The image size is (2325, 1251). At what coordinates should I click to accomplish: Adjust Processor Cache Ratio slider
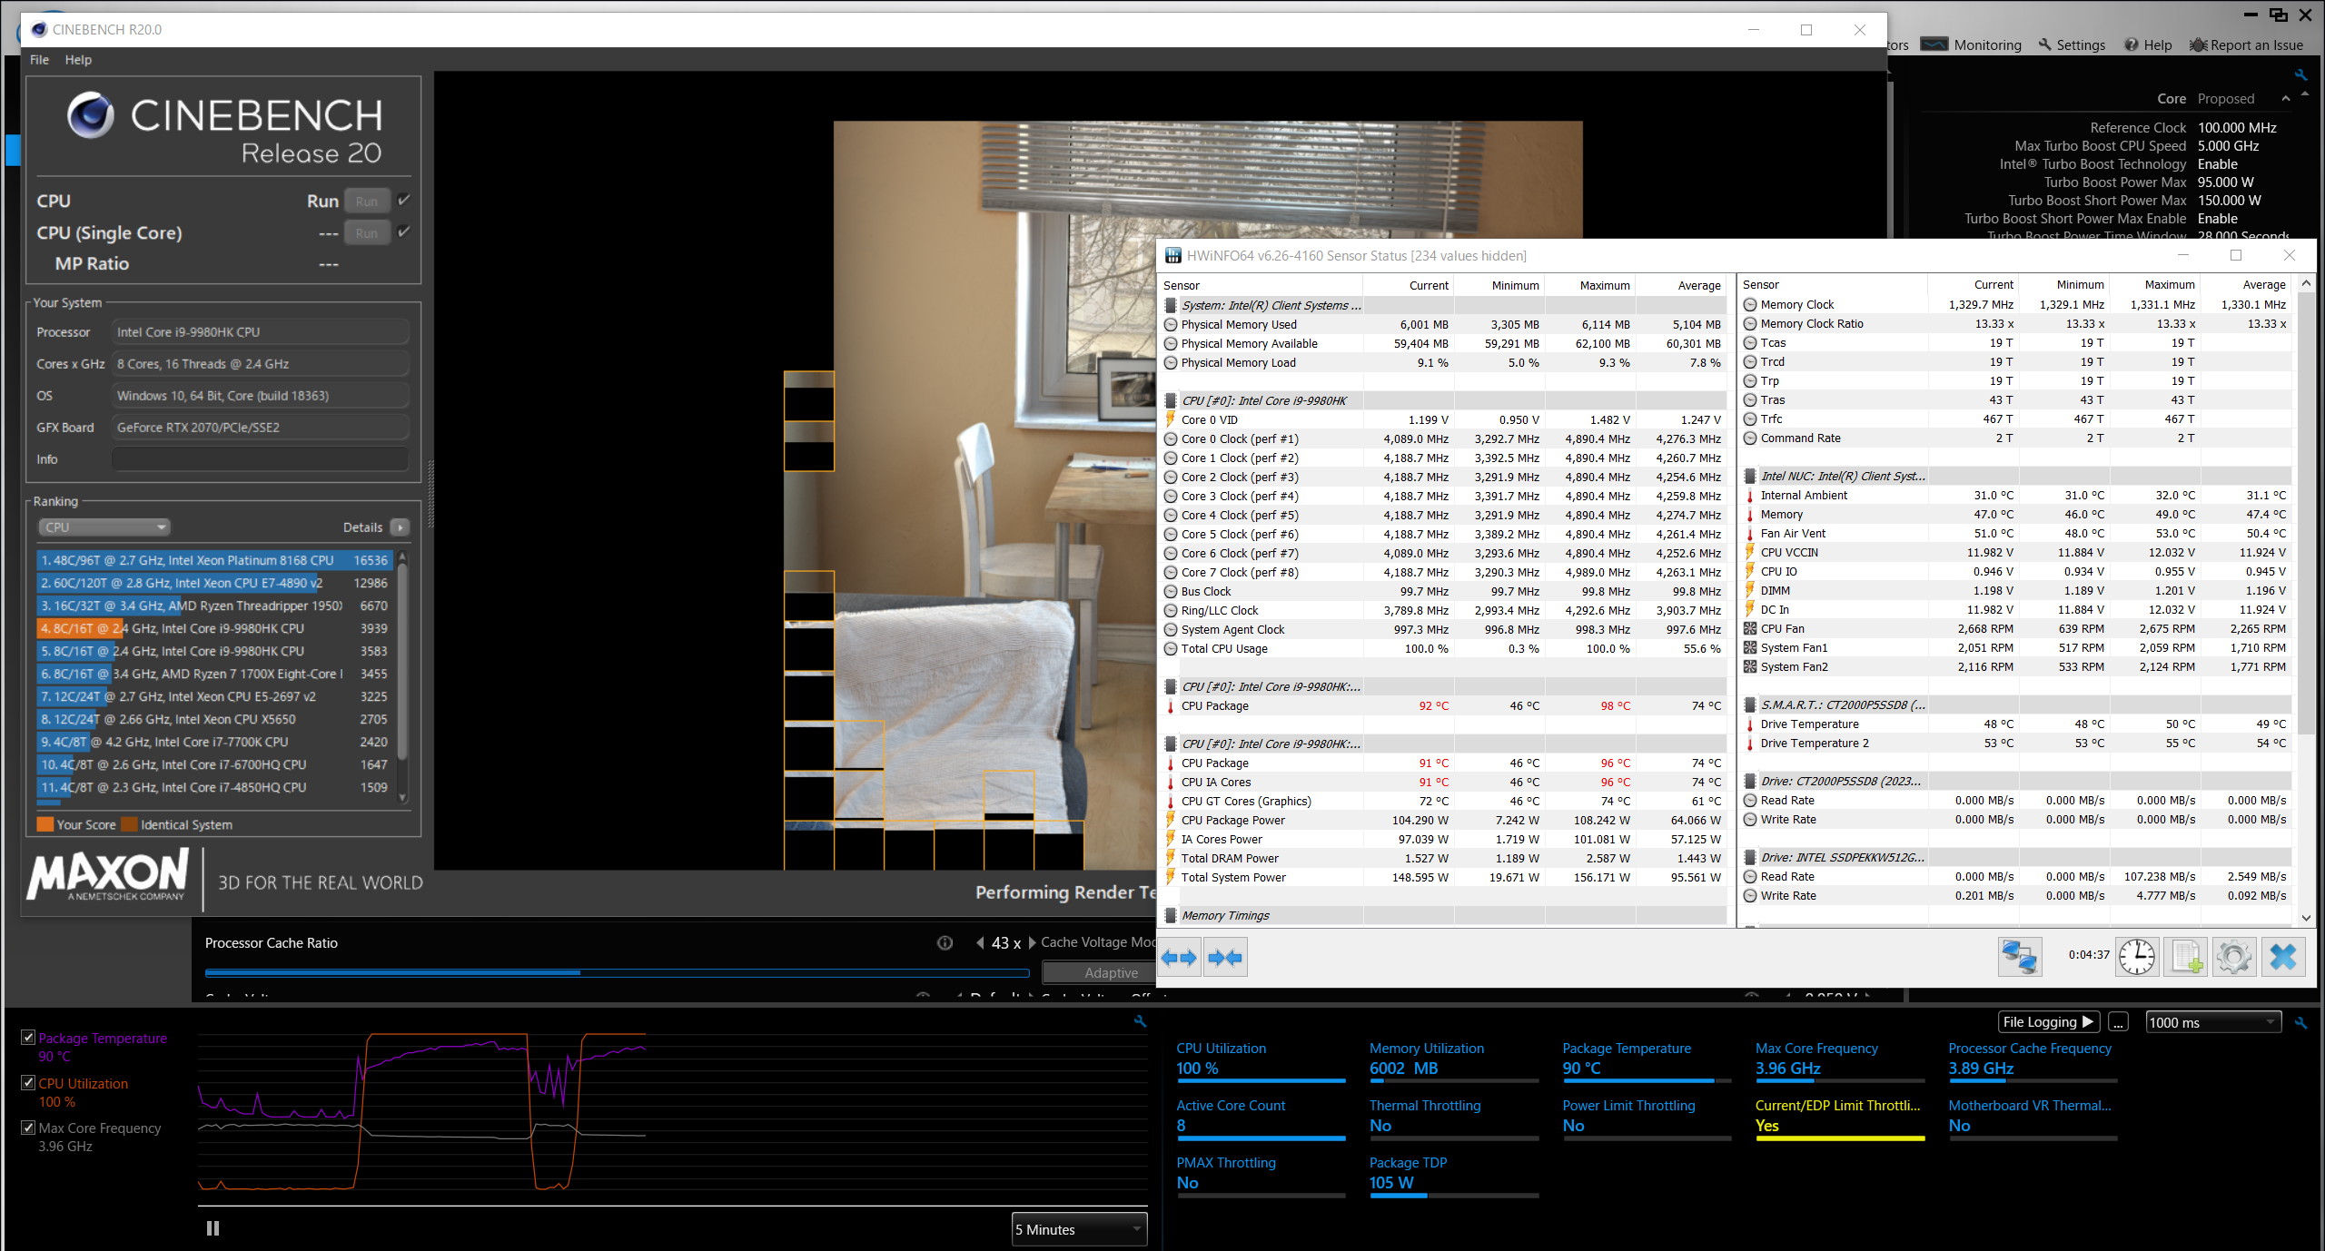coord(617,972)
